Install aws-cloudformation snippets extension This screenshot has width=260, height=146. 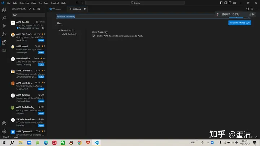click(41, 65)
